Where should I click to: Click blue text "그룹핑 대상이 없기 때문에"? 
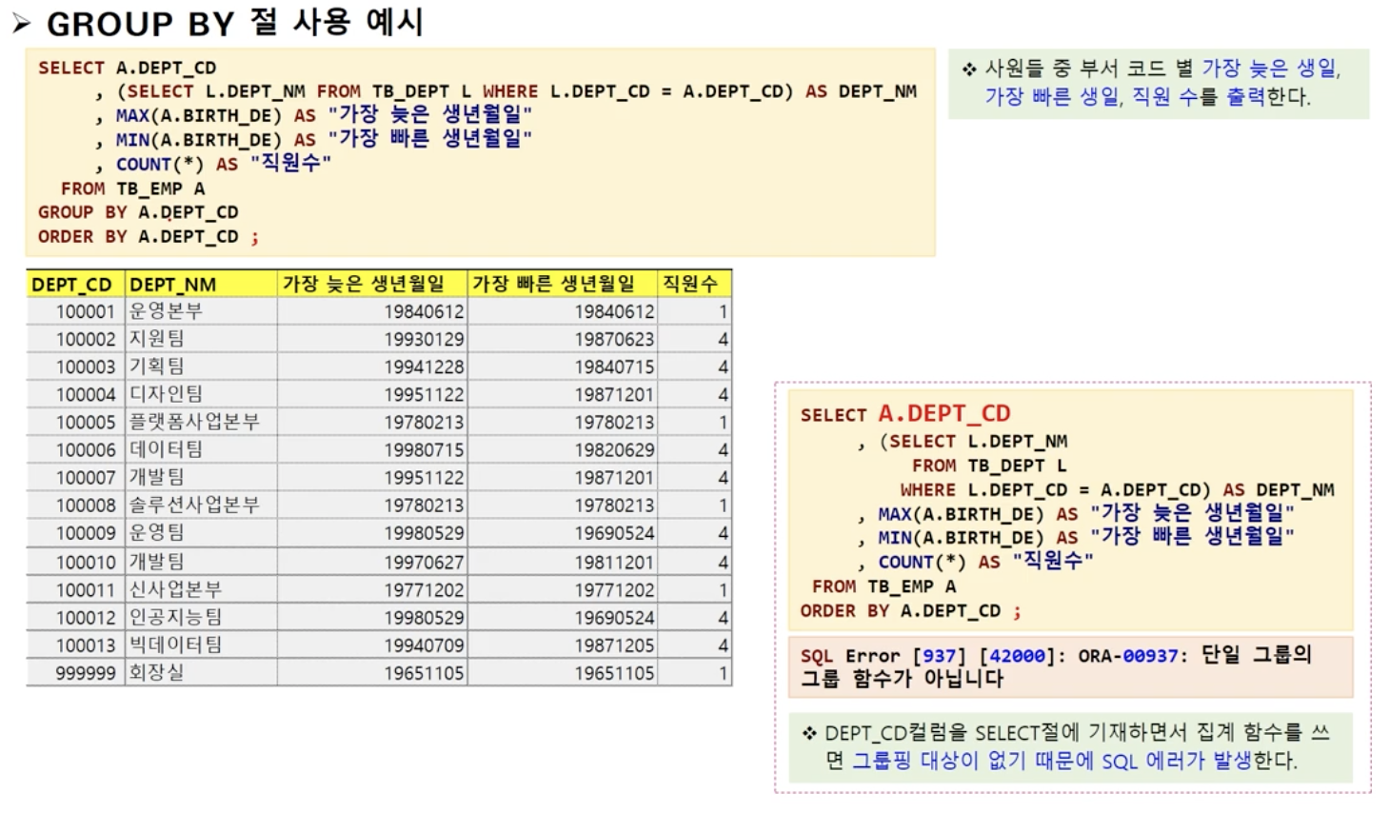[x=973, y=761]
